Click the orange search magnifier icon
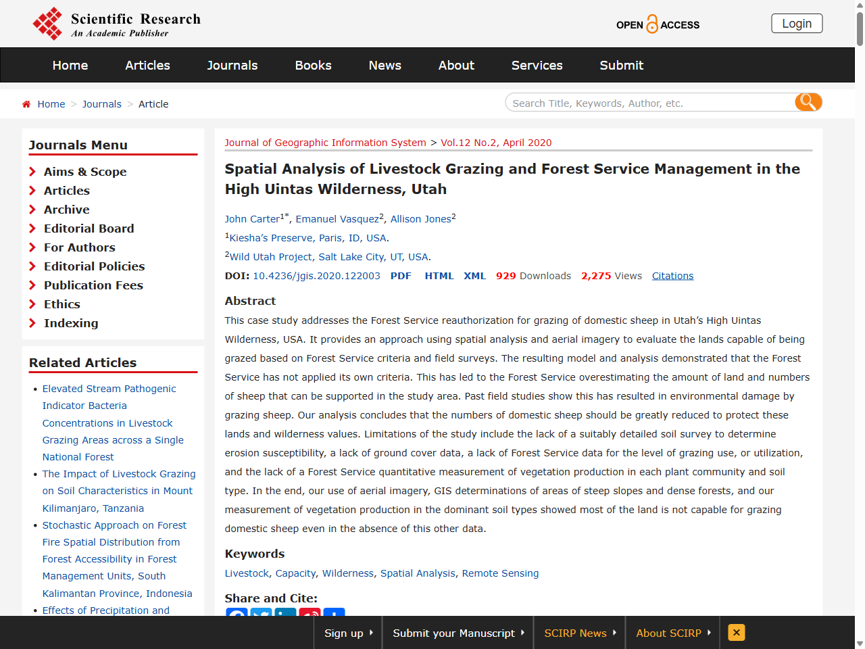This screenshot has height=649, width=865. coord(808,102)
